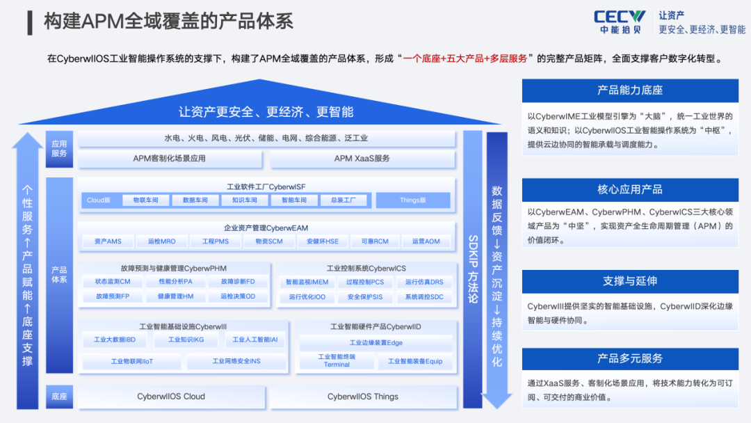Select the 运营AOM module
751x423 pixels.
pos(426,241)
